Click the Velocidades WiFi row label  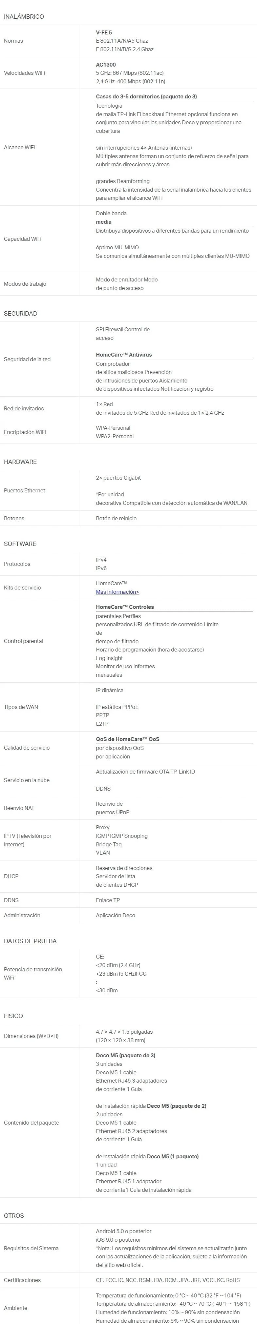coord(25,73)
